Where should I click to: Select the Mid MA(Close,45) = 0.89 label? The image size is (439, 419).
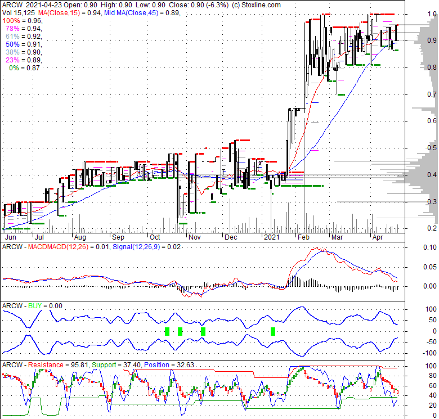pyautogui.click(x=142, y=13)
